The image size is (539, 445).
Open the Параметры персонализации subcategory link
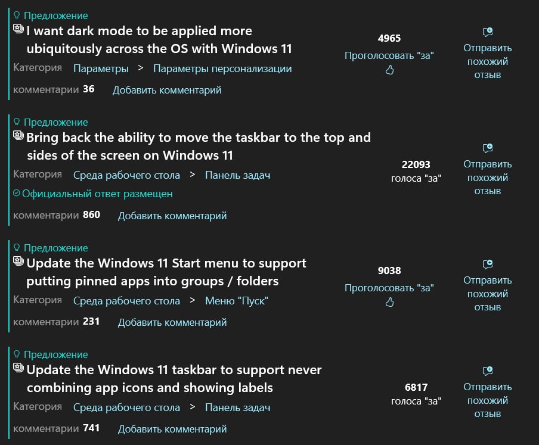(x=222, y=69)
